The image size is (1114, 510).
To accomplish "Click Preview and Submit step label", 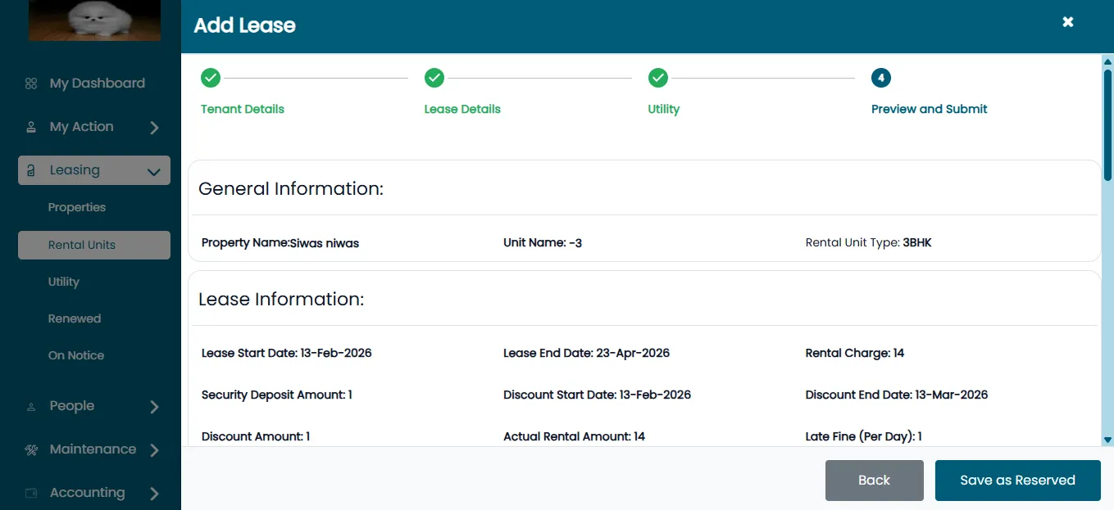I will coord(930,109).
